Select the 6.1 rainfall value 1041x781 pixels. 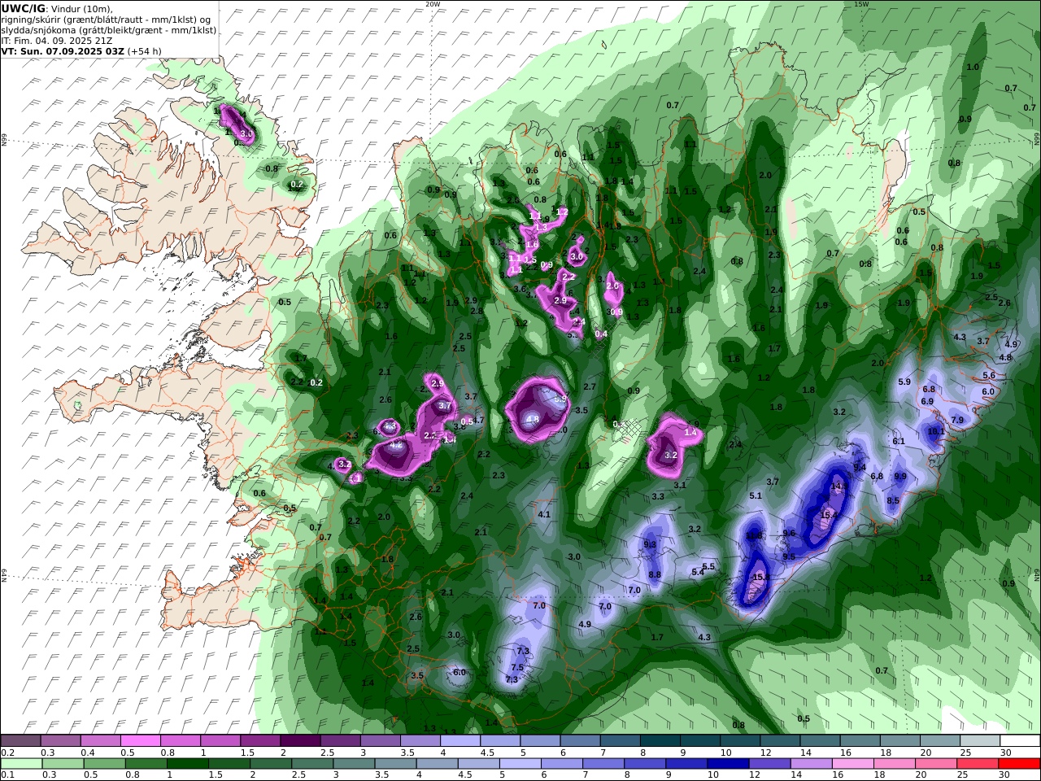[x=899, y=441]
